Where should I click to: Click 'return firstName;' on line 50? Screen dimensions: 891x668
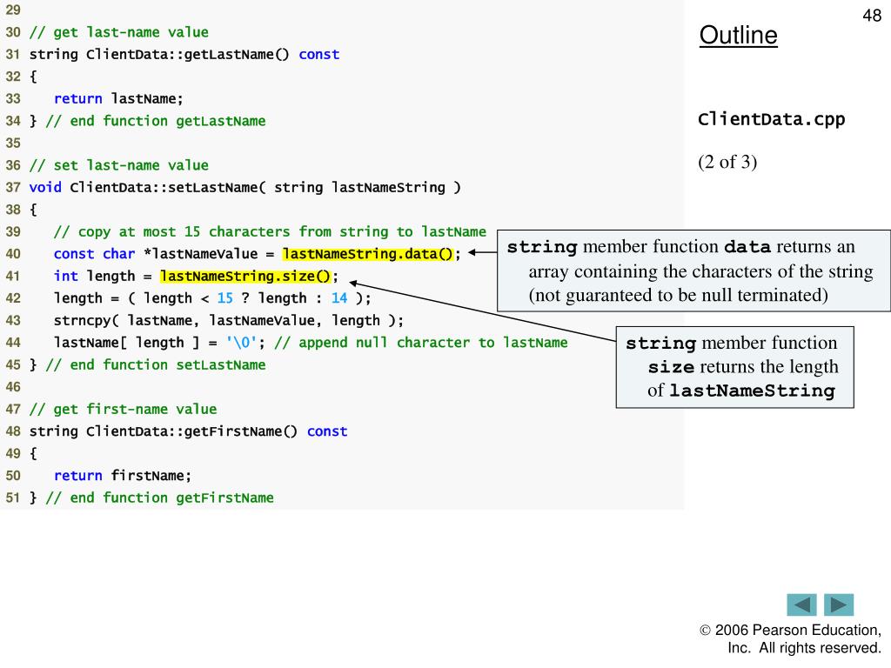coord(122,476)
